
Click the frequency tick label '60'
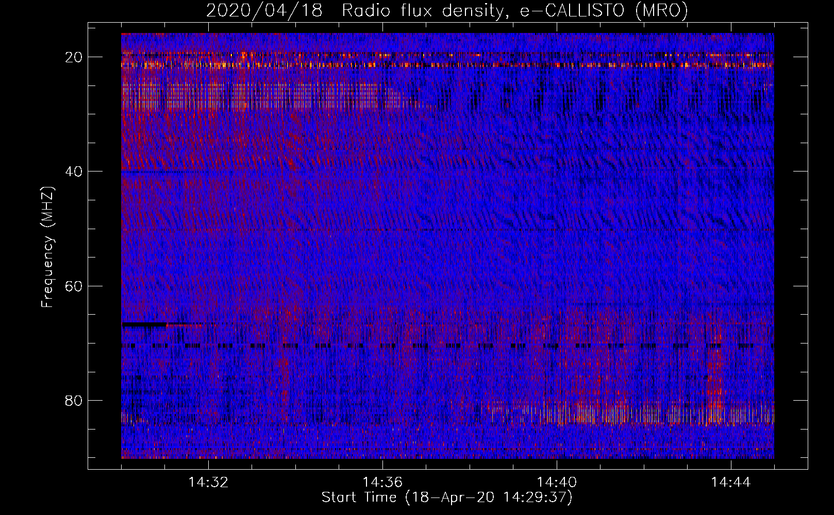tap(74, 286)
